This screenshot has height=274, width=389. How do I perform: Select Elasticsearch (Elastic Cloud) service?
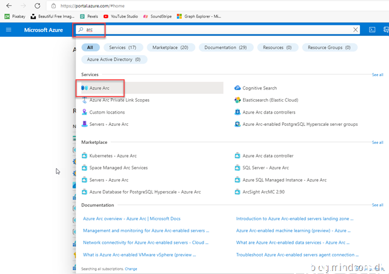click(x=270, y=100)
